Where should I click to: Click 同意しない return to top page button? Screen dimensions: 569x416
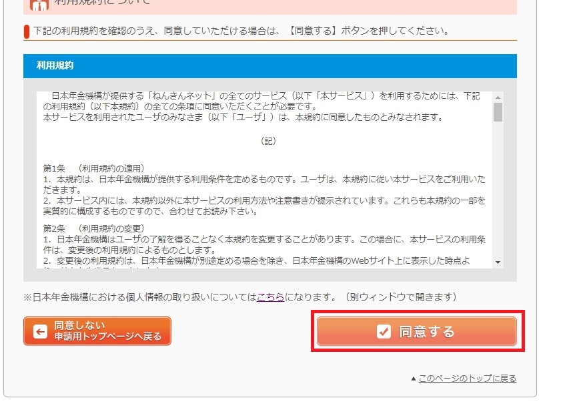[x=97, y=331]
